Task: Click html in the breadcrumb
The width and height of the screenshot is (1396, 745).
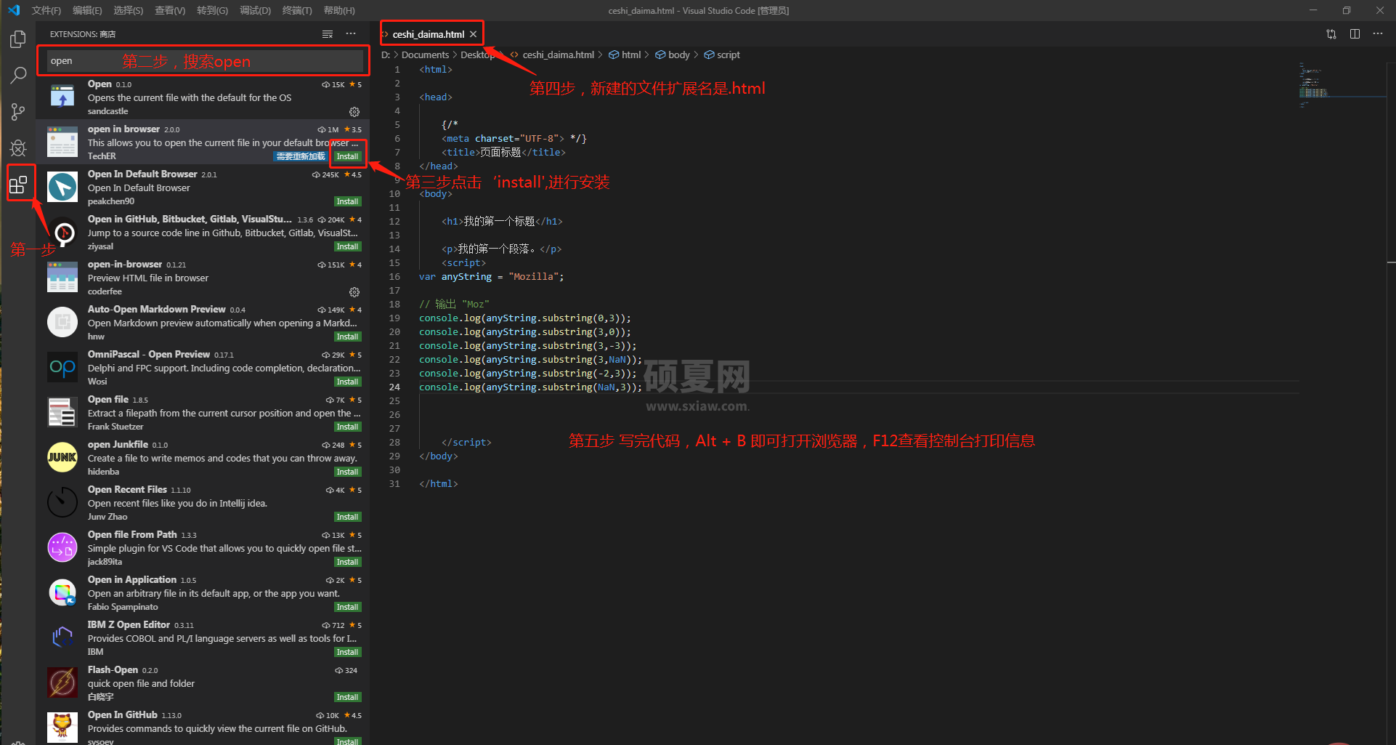Action: click(630, 55)
